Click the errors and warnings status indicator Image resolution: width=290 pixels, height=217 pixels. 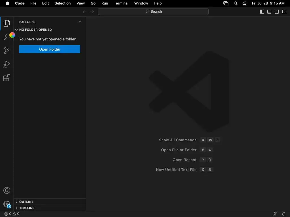pyautogui.click(x=12, y=214)
